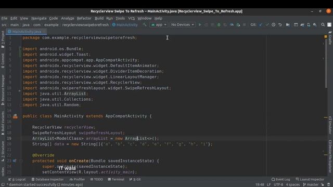Image resolution: width=333 pixels, height=187 pixels.
Task: Click the recyclerviewswipetorefresh breadcrumb
Action: pos(85,25)
